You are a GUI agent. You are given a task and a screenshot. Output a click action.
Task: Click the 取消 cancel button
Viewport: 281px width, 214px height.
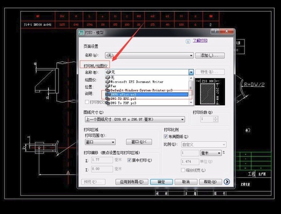[x=186, y=182]
